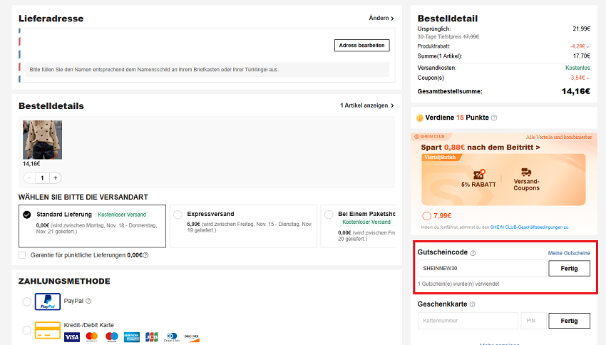Click the help icon beside Gutscheincode
The width and height of the screenshot is (606, 345).
tap(473, 253)
